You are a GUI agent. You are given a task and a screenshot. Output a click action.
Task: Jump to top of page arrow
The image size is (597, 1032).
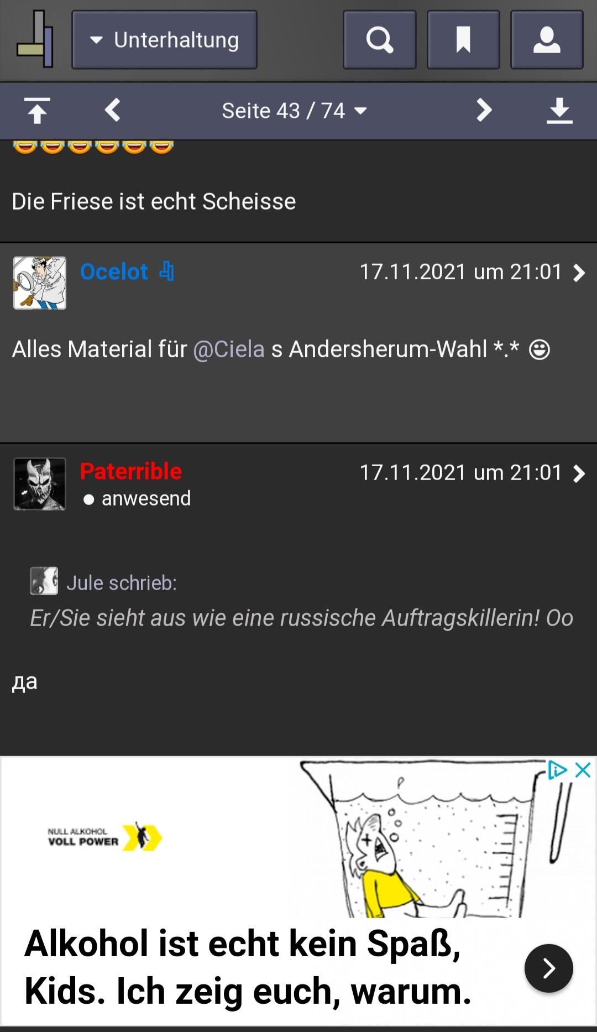tap(37, 111)
